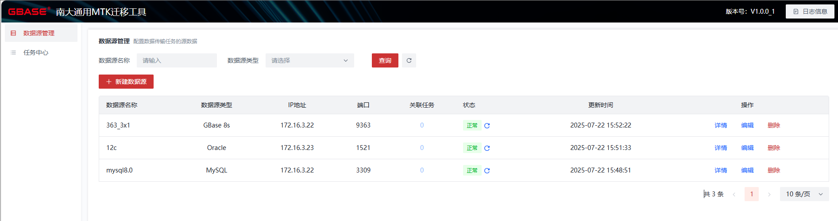This screenshot has width=838, height=221.
Task: Expand the 10 条/页 page size selector
Action: (804, 194)
